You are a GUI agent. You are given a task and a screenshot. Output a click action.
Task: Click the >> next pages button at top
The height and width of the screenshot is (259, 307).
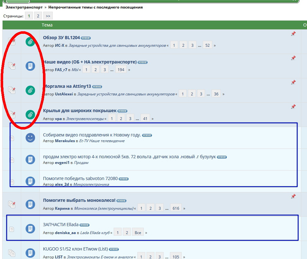tap(48, 16)
